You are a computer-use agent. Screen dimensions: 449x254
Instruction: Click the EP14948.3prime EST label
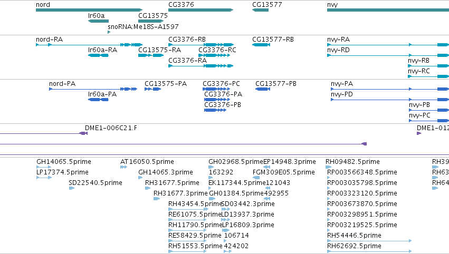tap(289, 162)
